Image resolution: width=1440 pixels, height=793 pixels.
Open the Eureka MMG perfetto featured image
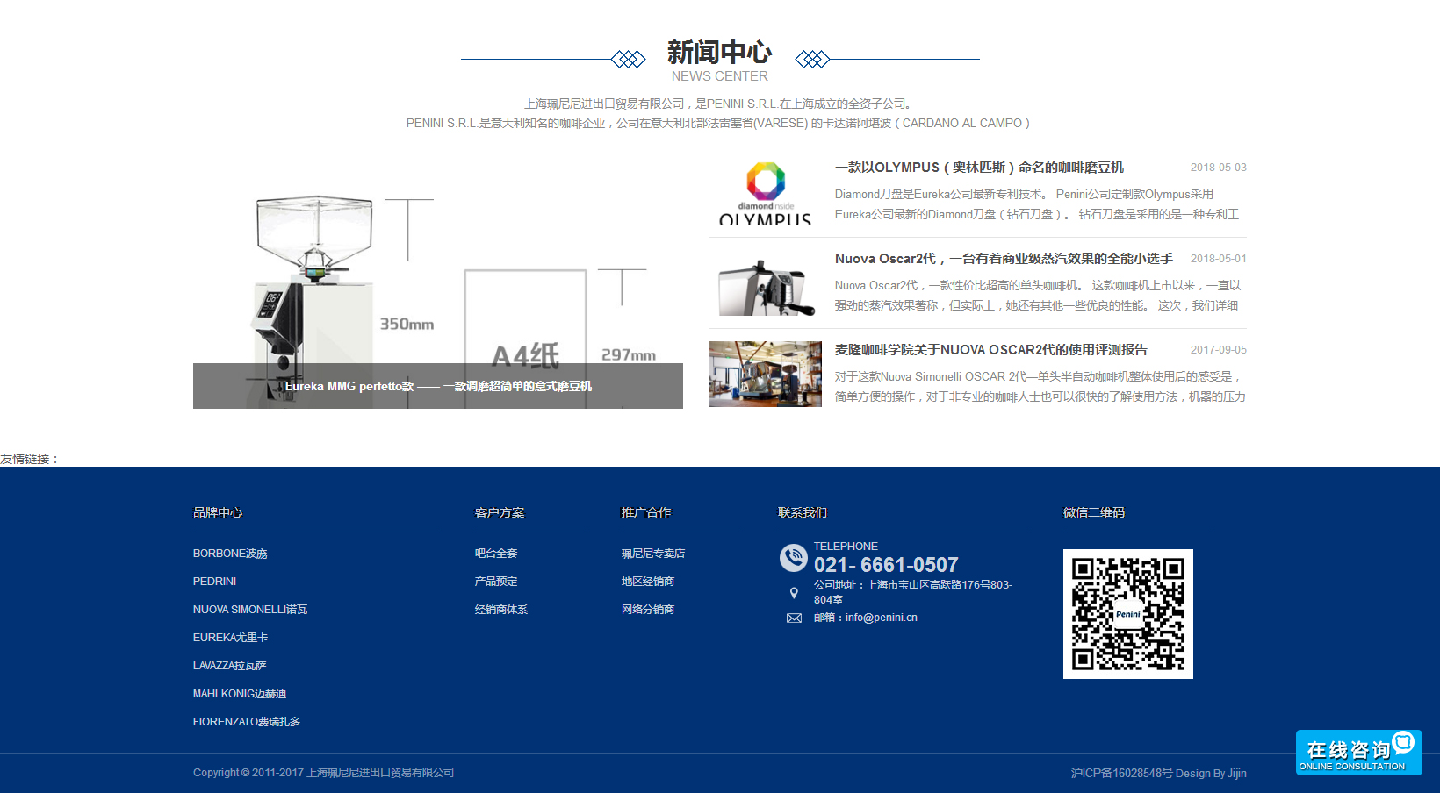click(x=438, y=283)
